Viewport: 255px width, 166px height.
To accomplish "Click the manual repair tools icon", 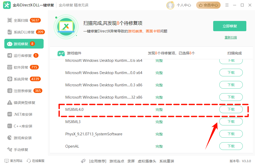I will [10, 149].
